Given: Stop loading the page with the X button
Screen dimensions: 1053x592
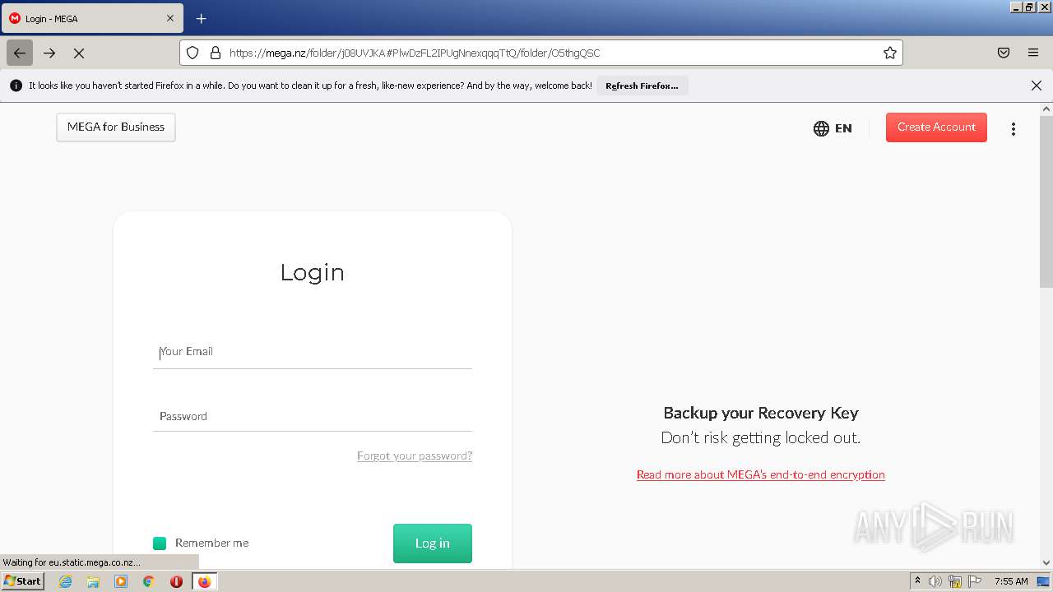Looking at the screenshot, I should [79, 53].
